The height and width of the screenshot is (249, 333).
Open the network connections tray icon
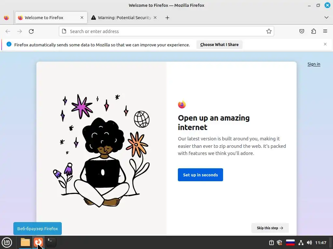(x=301, y=243)
